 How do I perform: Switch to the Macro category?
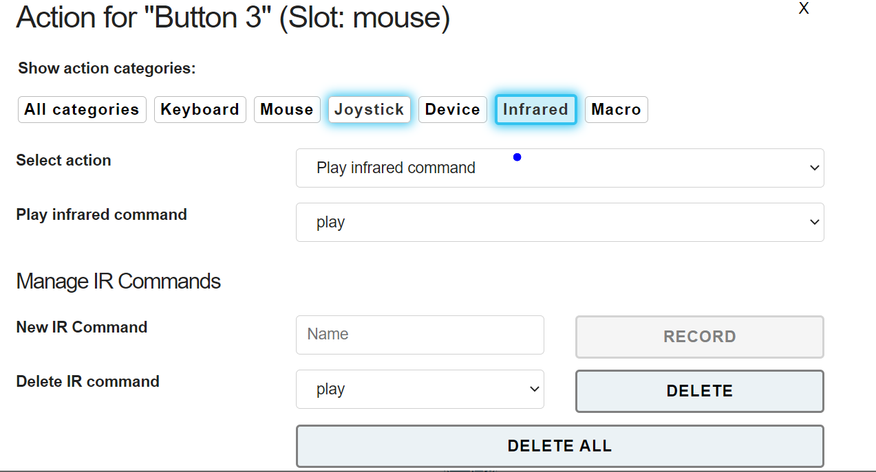tap(616, 109)
